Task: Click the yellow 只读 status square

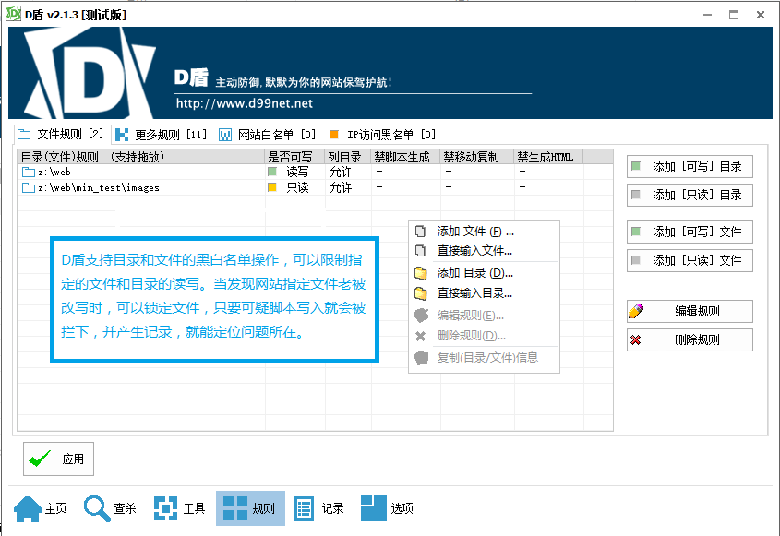Action: click(272, 187)
